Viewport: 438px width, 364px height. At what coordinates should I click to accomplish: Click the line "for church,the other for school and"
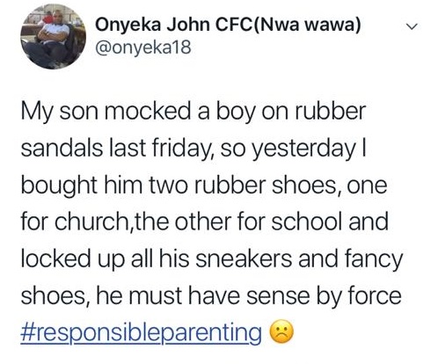pyautogui.click(x=205, y=222)
